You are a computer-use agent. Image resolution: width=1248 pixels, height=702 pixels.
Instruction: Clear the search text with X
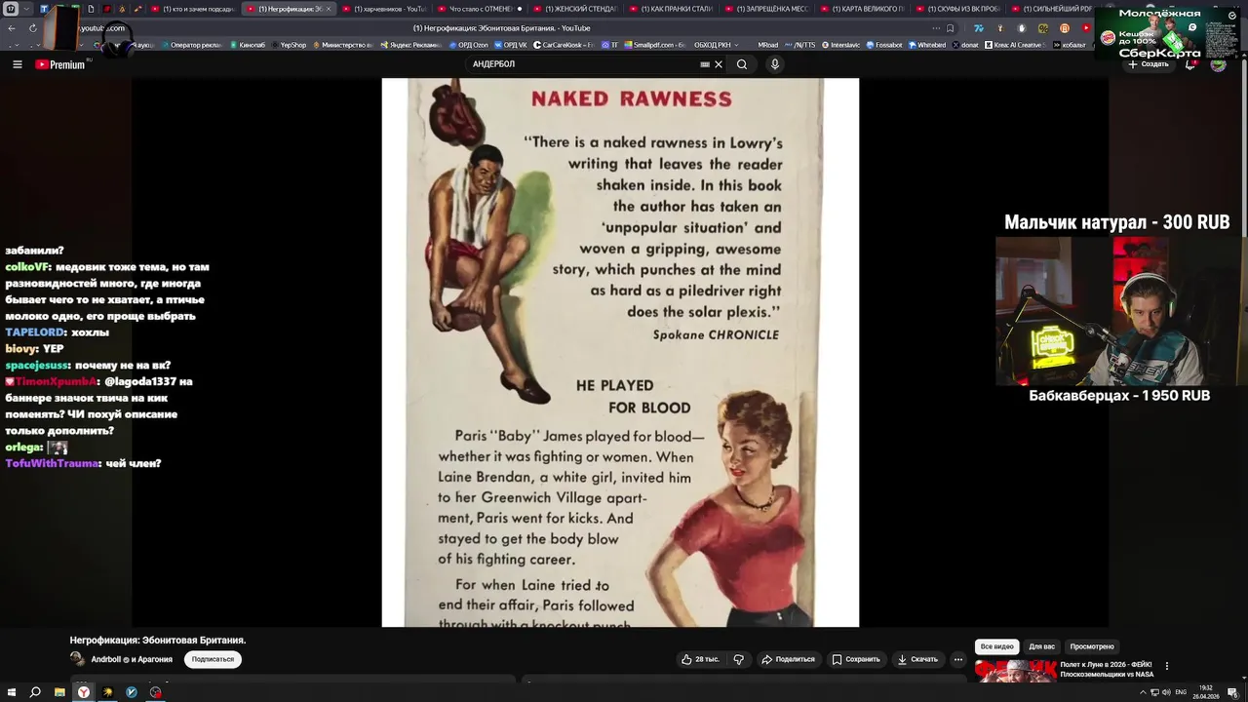coord(719,64)
